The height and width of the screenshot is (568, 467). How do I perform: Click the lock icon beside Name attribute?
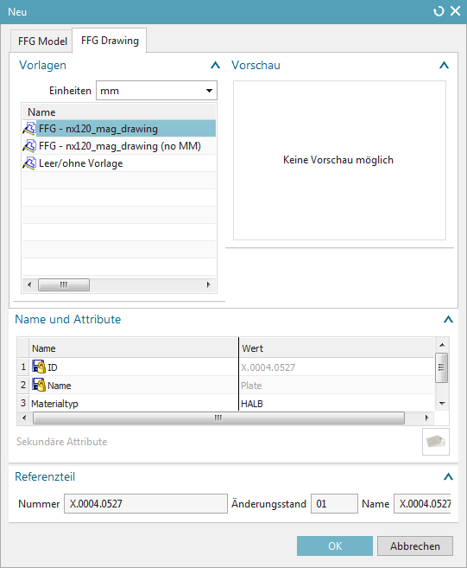coord(39,385)
